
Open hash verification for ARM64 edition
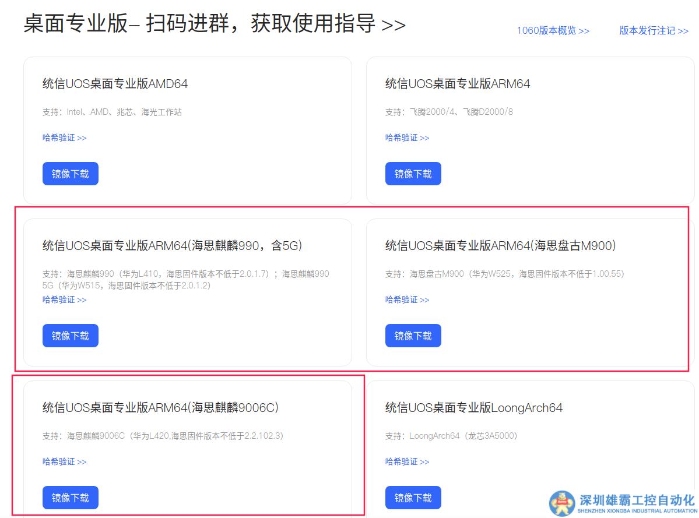tap(407, 138)
